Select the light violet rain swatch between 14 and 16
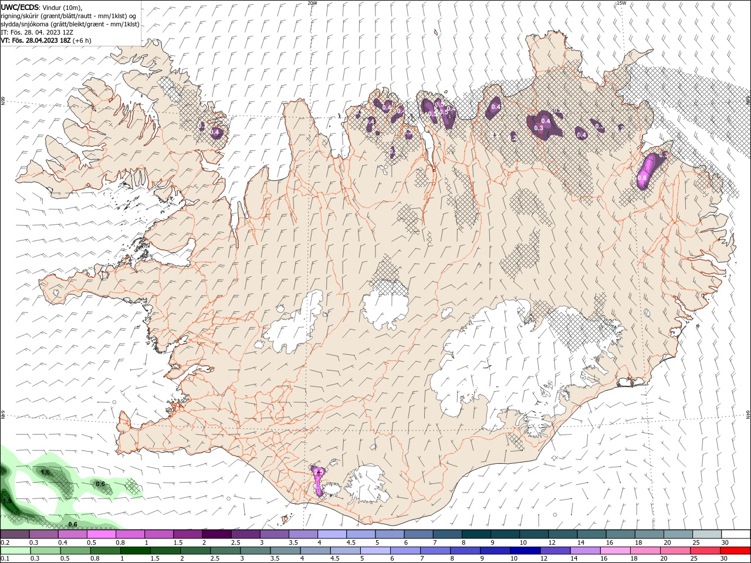The image size is (751, 563). (585, 551)
